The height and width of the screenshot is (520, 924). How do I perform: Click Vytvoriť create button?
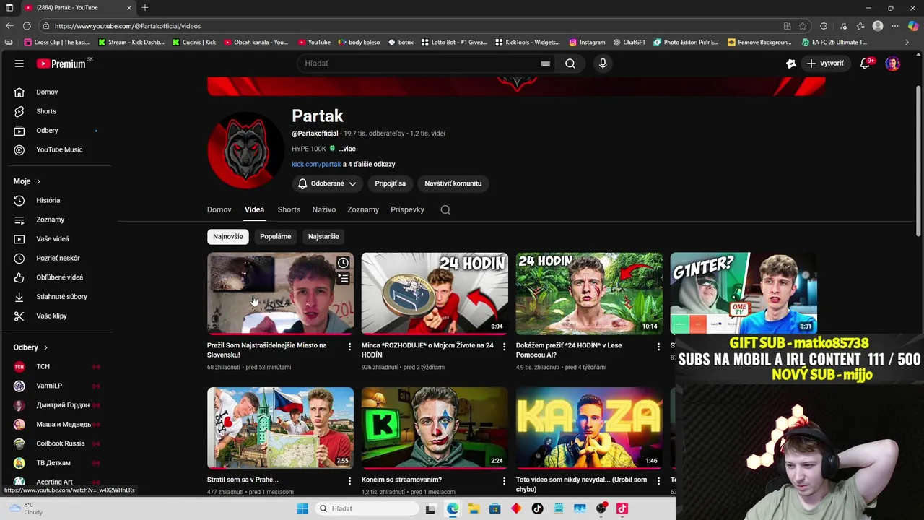[825, 64]
